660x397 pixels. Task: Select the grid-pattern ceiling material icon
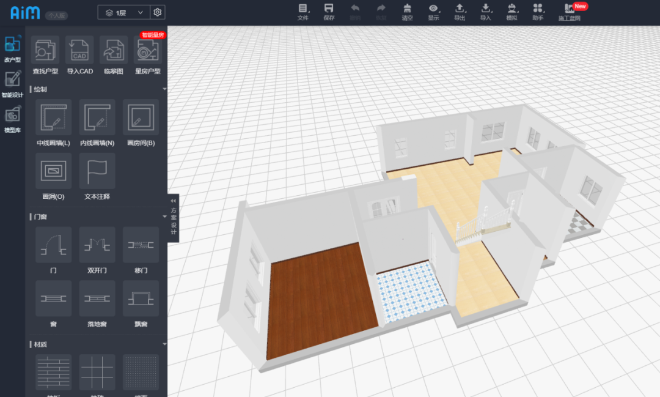(97, 372)
